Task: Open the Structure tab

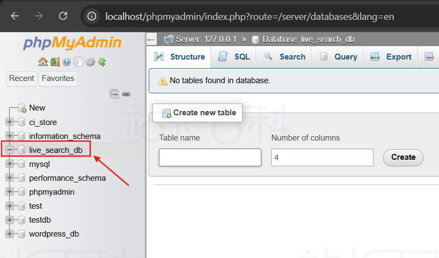Action: (179, 57)
